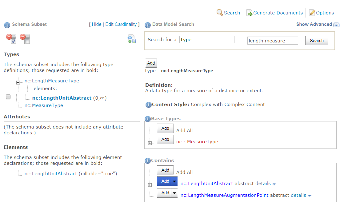Open Add dropdown arrow for nc:LengthMeasureAugmentationPoint
This screenshot has width=344, height=210.
pyautogui.click(x=174, y=193)
